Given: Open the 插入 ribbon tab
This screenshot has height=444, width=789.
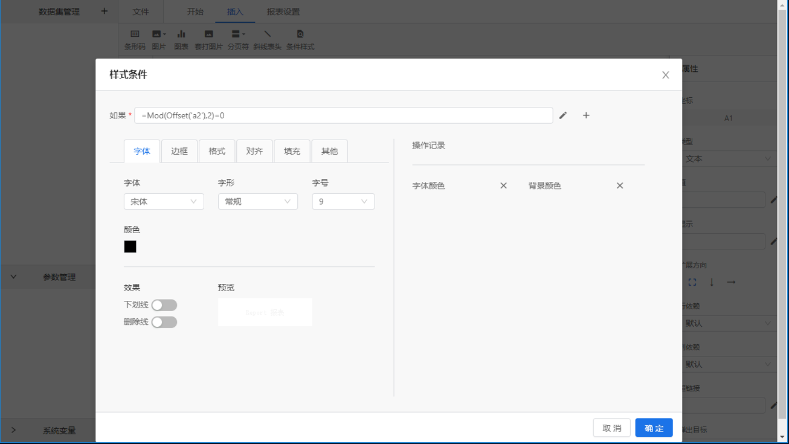Looking at the screenshot, I should pyautogui.click(x=235, y=11).
